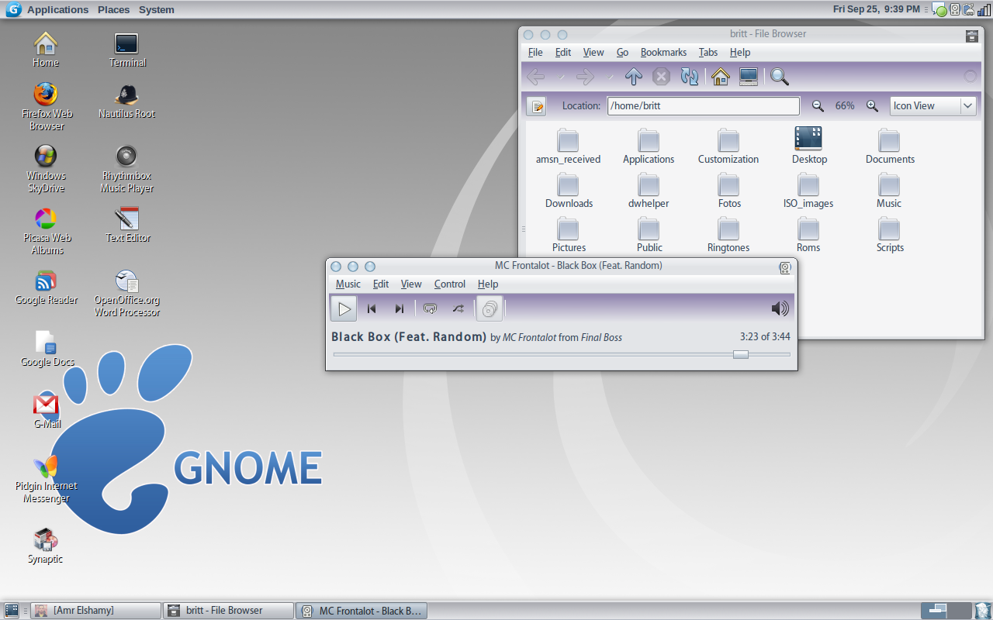Click the Back arrow in File Browser
Image resolution: width=993 pixels, height=620 pixels.
coord(535,77)
